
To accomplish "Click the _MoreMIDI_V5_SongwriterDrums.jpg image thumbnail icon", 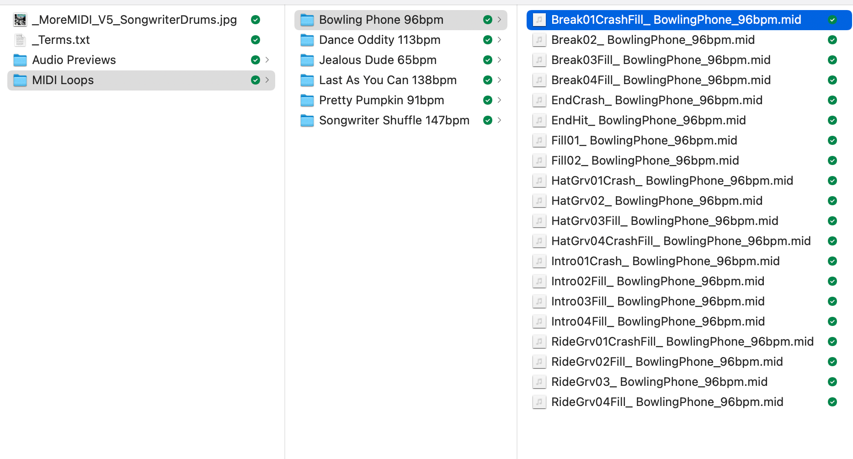I will pos(20,20).
